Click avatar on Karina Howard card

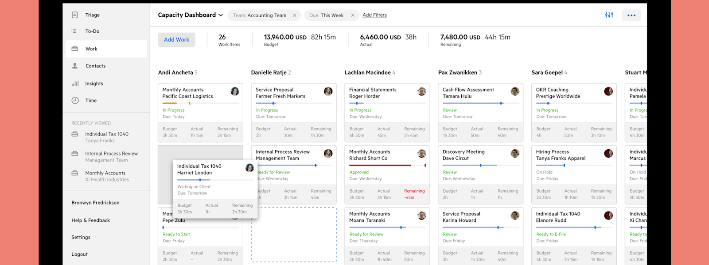click(x=515, y=216)
